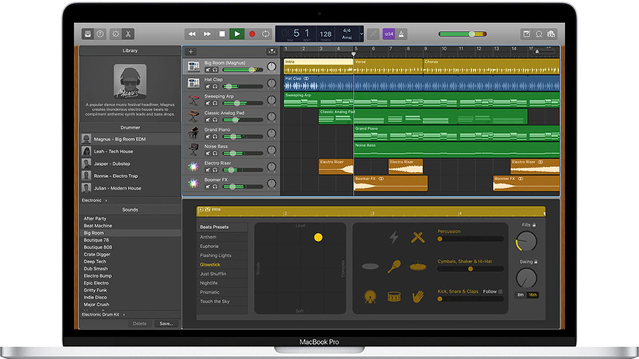The width and height of the screenshot is (639, 359).
Task: Toggle the snare drum instrument icon
Action: click(394, 296)
